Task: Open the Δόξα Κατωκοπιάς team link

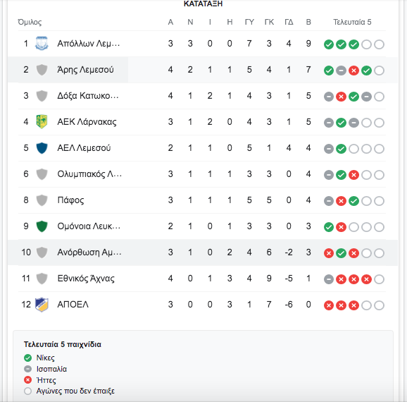Action: point(88,96)
